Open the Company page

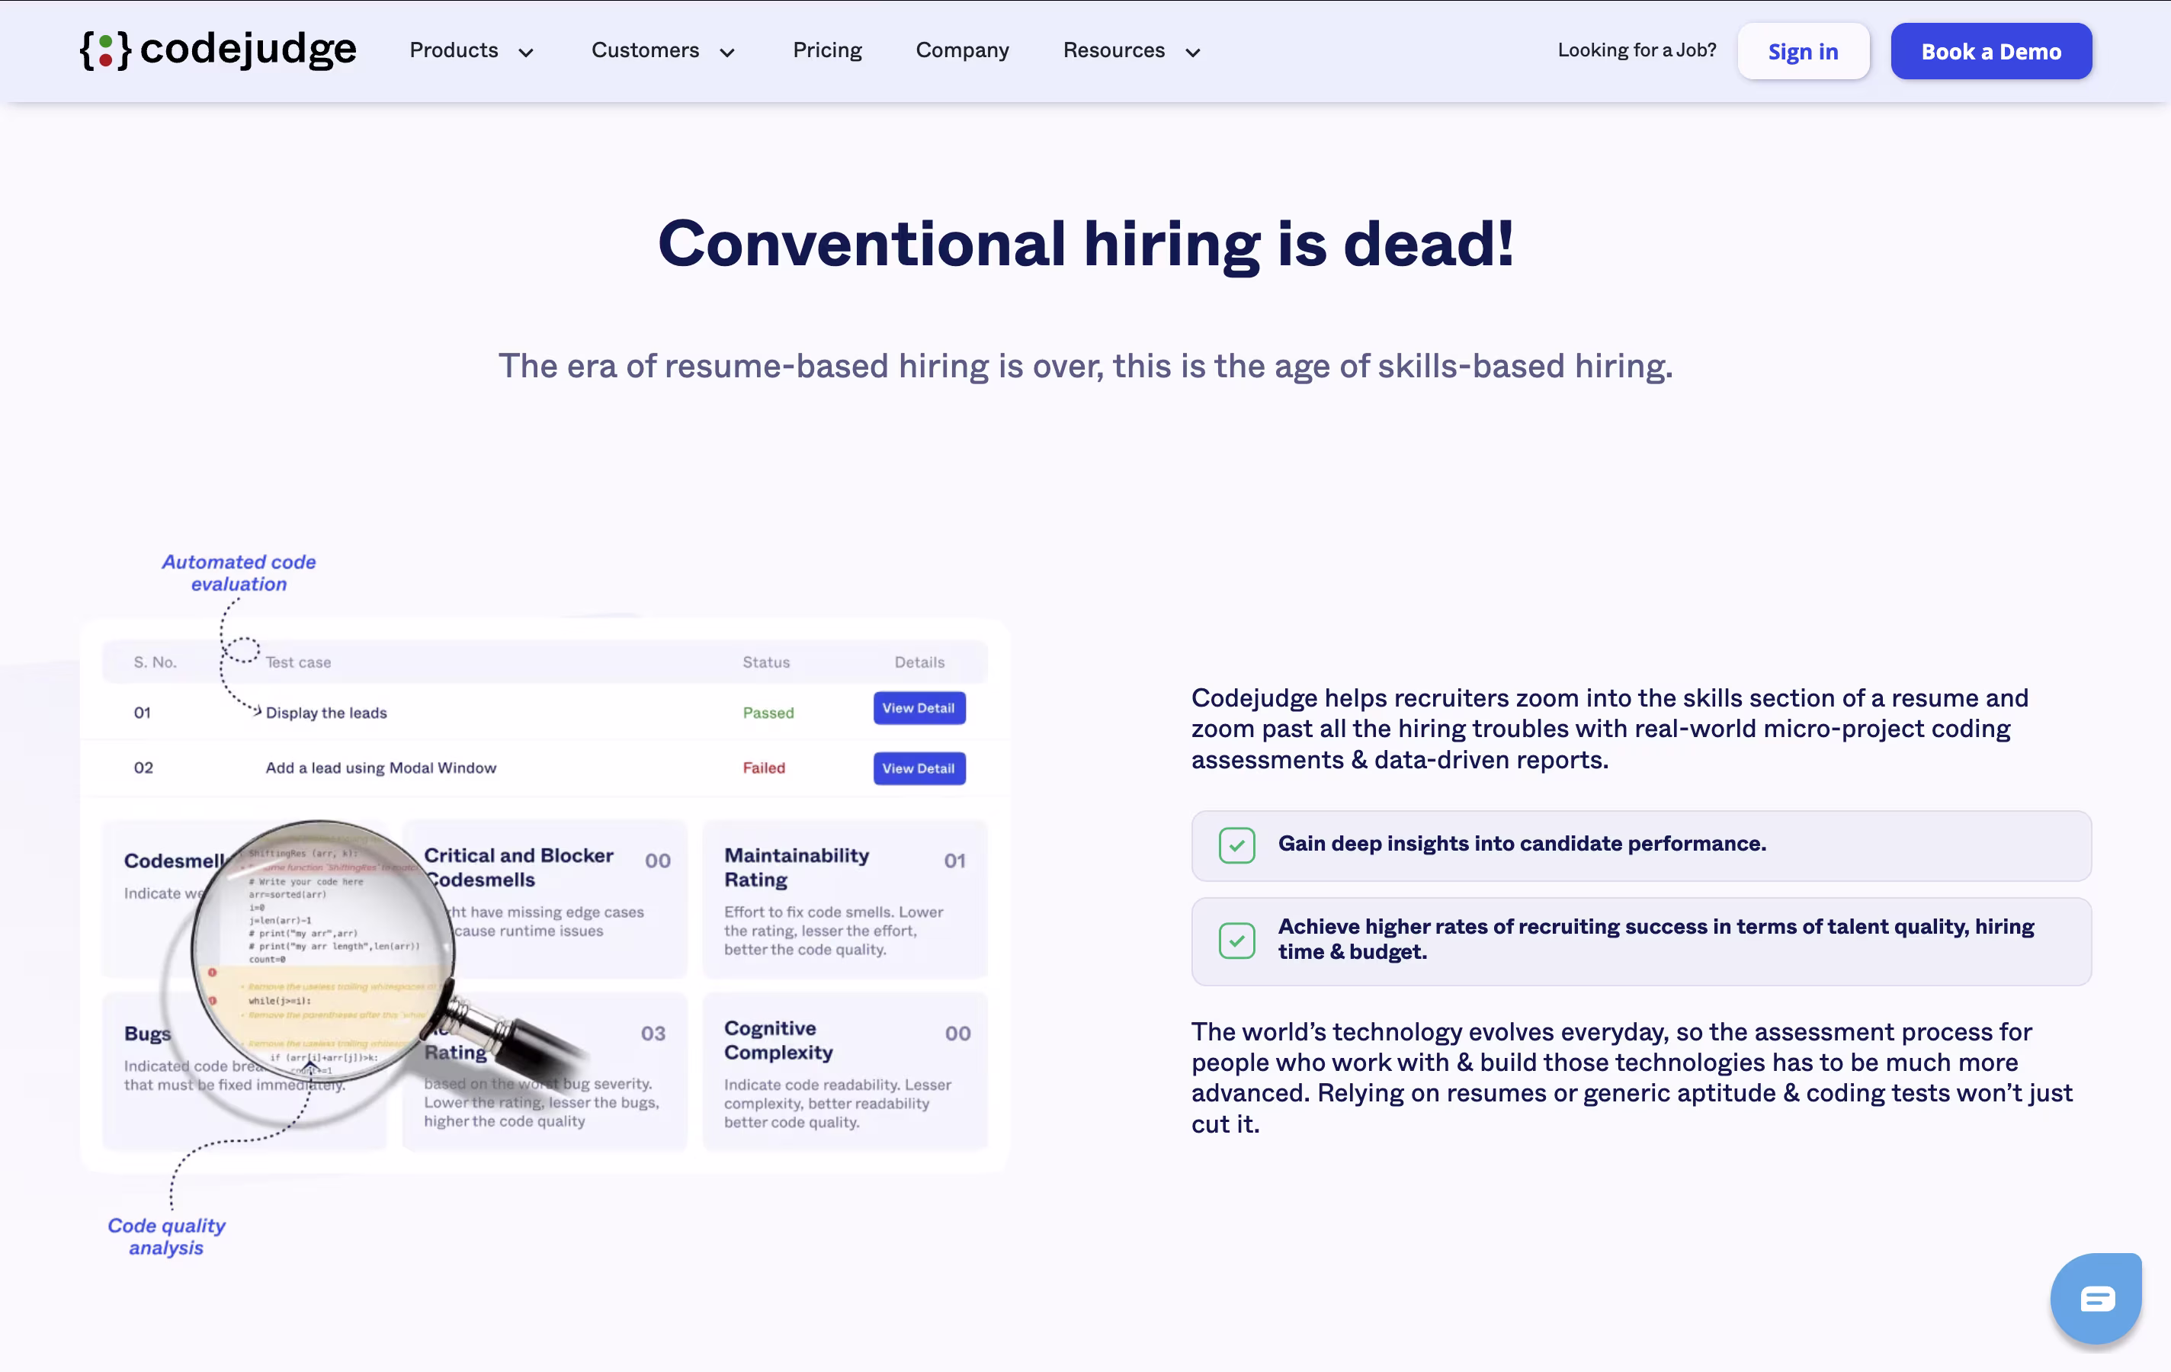click(962, 50)
